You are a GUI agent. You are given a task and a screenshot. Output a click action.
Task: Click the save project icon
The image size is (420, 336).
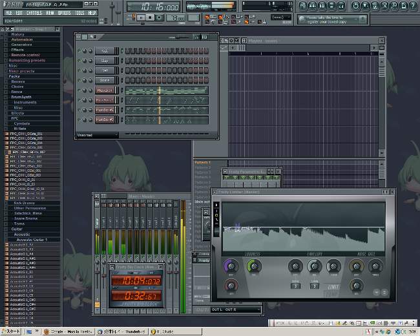[x=365, y=6]
